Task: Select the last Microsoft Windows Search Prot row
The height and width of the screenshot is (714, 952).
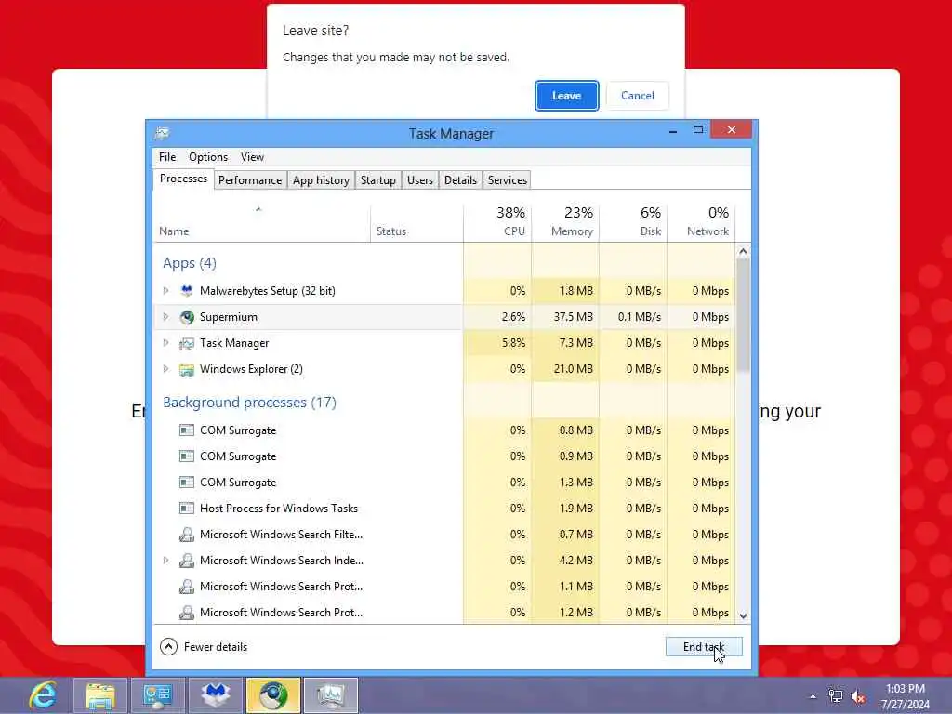Action: tap(443, 612)
